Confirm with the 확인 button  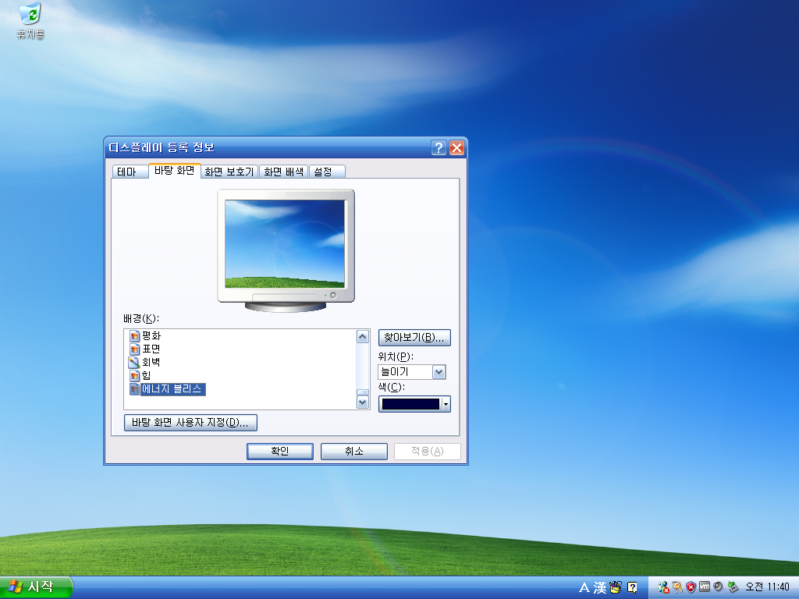coord(280,452)
